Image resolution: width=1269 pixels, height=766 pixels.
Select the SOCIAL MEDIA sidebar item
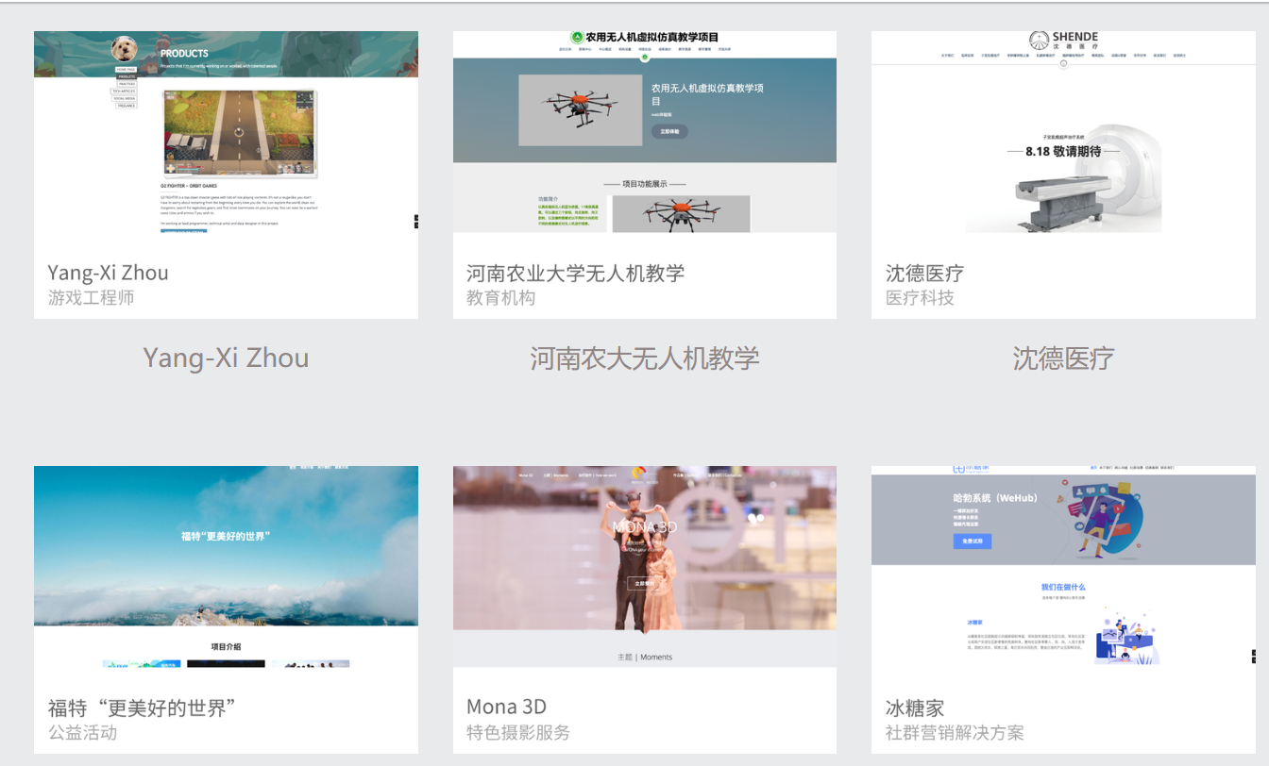pos(124,98)
